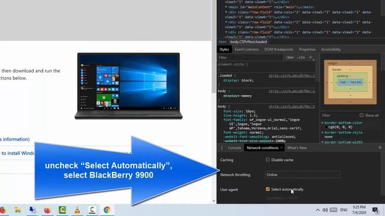The image size is (385, 216).
Task: Open the Network throttling Online dropdown
Action: pyautogui.click(x=303, y=175)
